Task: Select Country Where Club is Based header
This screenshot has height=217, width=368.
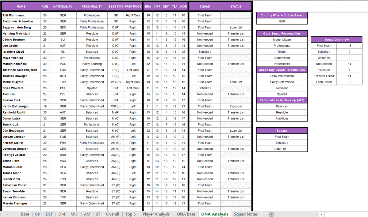Action: click(282, 15)
